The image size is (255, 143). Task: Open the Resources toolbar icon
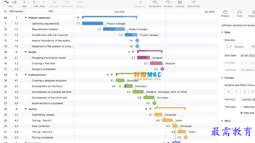[x=140, y=2]
